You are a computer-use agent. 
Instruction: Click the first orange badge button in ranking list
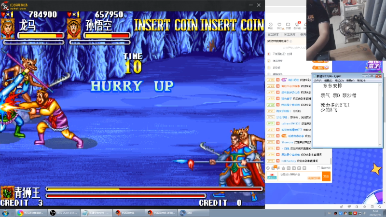click(320, 61)
